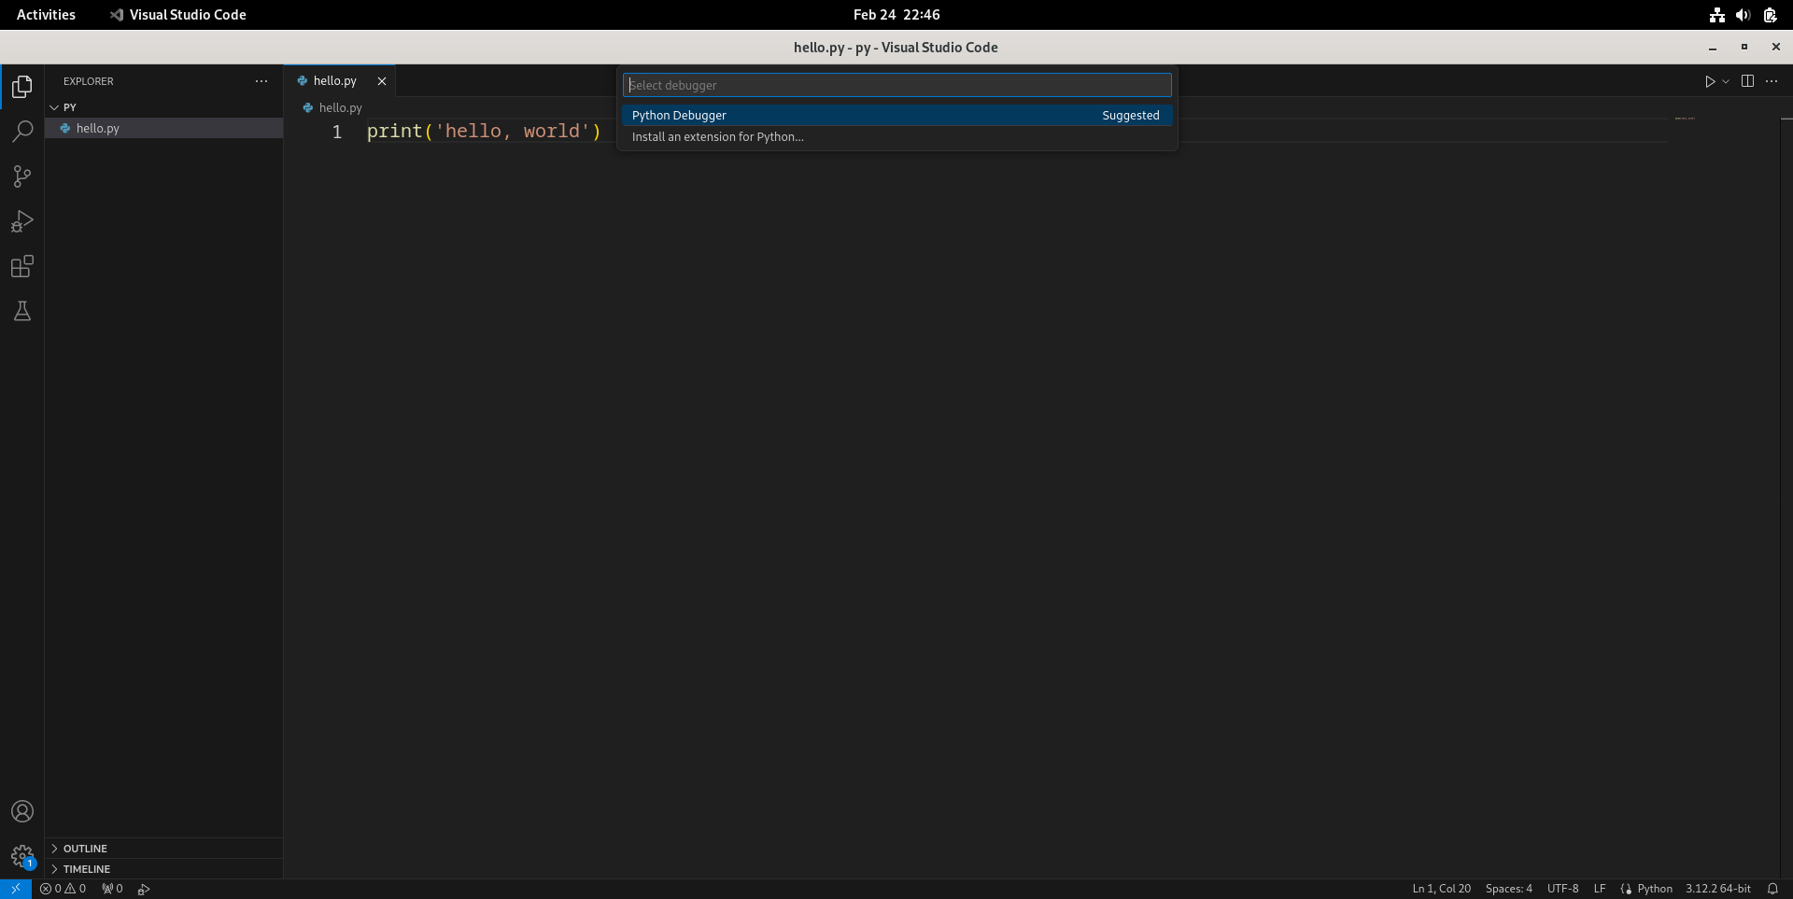
Task: Select hello.py in the Explorer tree
Action: [163, 128]
